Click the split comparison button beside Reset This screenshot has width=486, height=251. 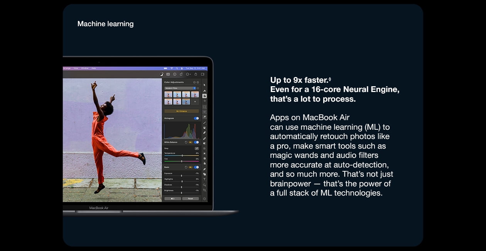[173, 199]
